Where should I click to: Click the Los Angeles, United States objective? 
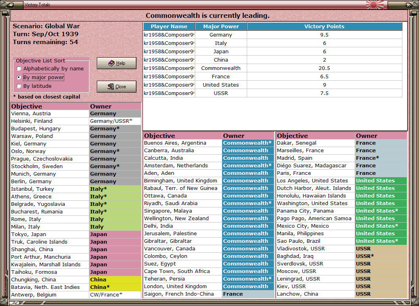point(315,181)
